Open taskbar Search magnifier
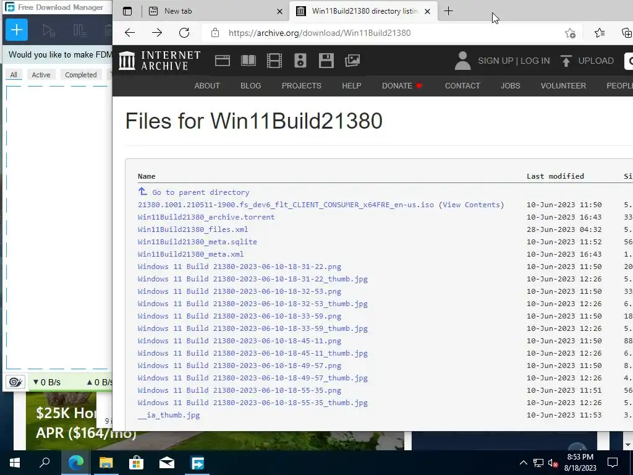 [45, 463]
